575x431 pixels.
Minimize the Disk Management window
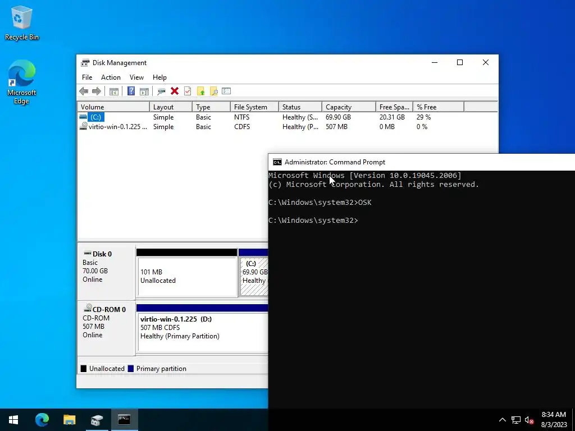[x=435, y=63]
